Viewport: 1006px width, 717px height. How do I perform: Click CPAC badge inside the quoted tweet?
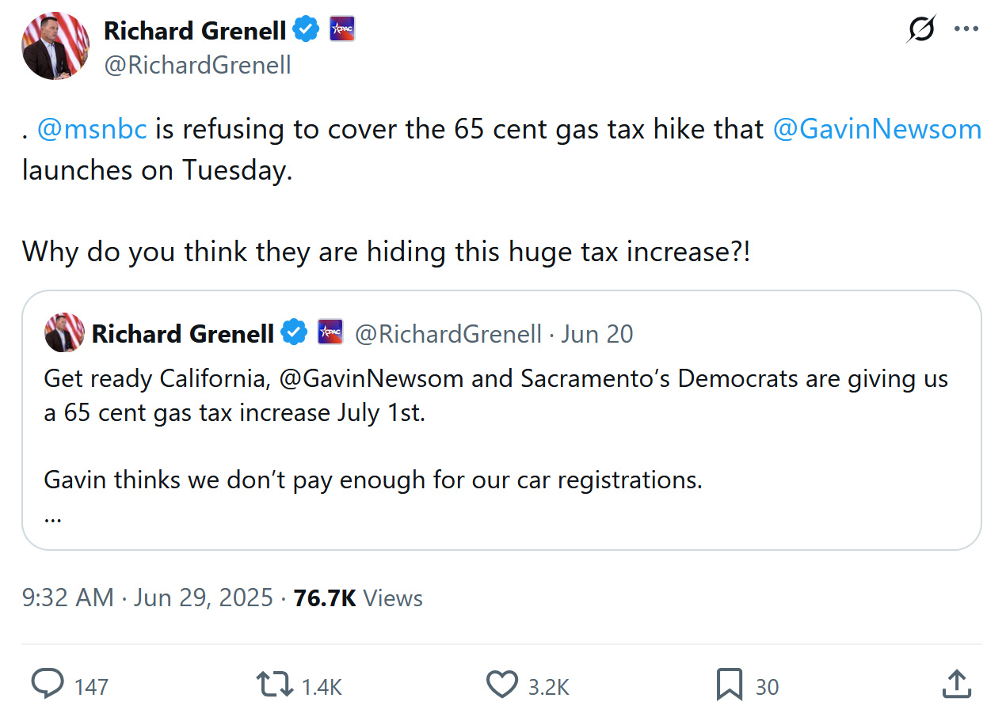(x=330, y=332)
